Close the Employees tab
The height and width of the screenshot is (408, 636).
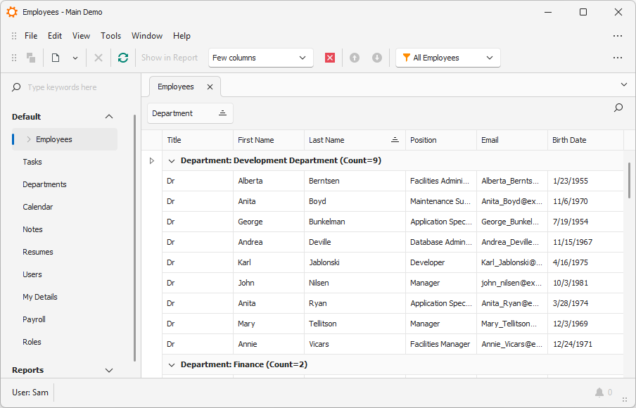click(210, 87)
